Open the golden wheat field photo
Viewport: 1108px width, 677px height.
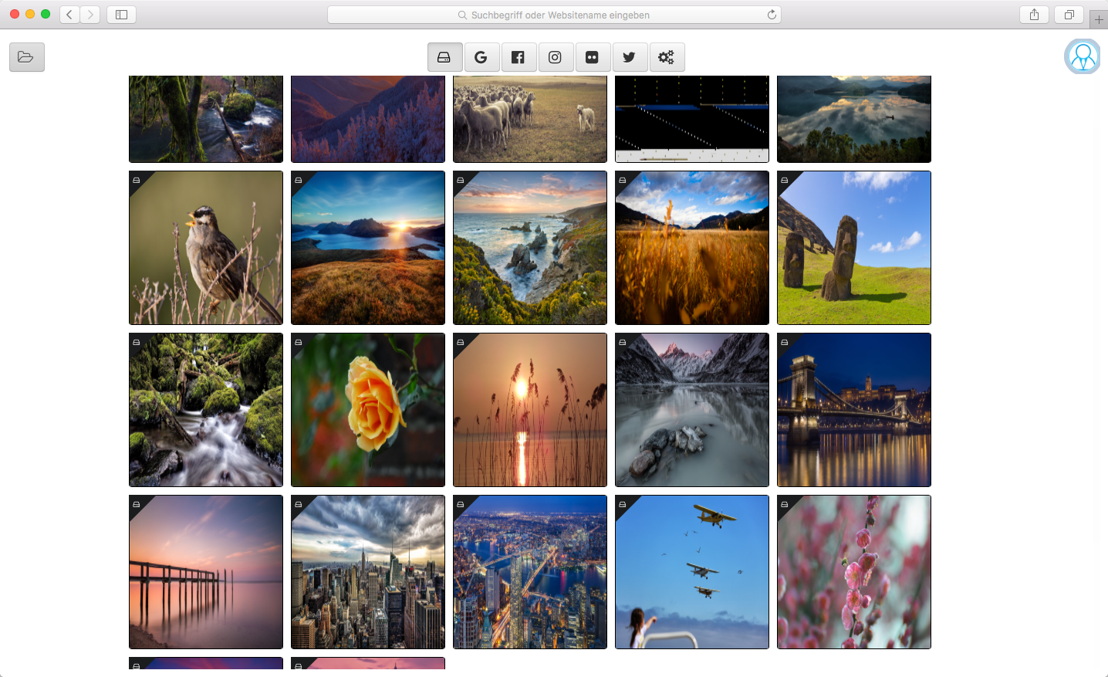pyautogui.click(x=692, y=248)
